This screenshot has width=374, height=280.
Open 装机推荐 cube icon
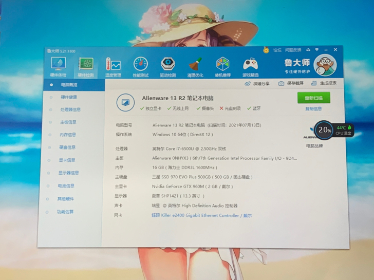(222, 67)
